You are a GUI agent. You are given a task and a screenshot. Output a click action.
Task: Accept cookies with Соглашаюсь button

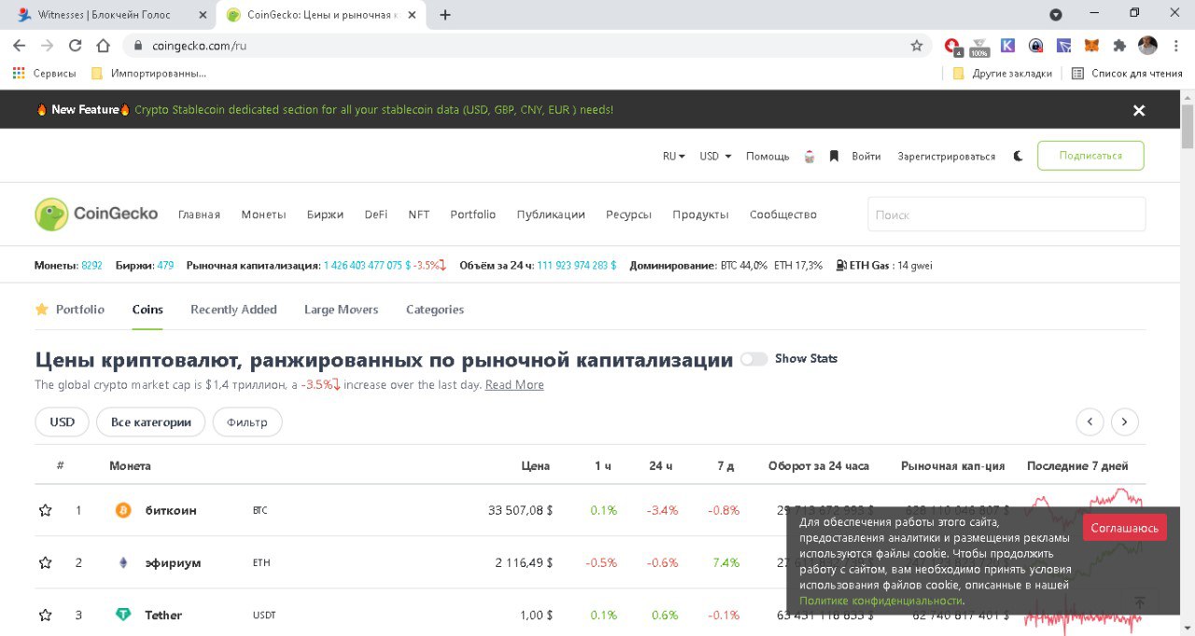[x=1124, y=528]
